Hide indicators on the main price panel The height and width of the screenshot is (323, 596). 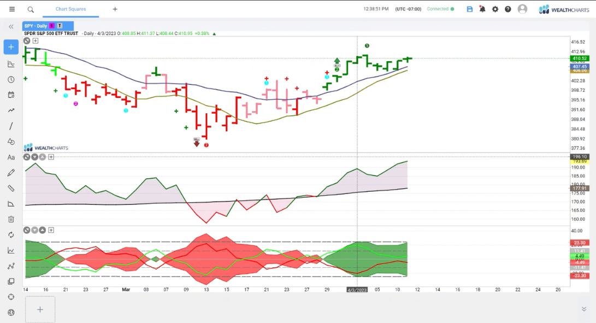(x=27, y=40)
